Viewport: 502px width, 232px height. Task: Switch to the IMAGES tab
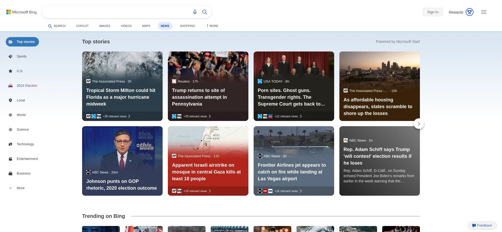(105, 26)
